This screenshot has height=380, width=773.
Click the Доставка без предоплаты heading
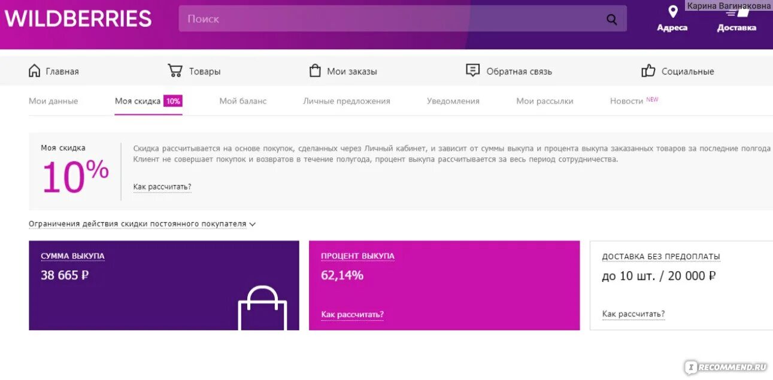(x=661, y=256)
